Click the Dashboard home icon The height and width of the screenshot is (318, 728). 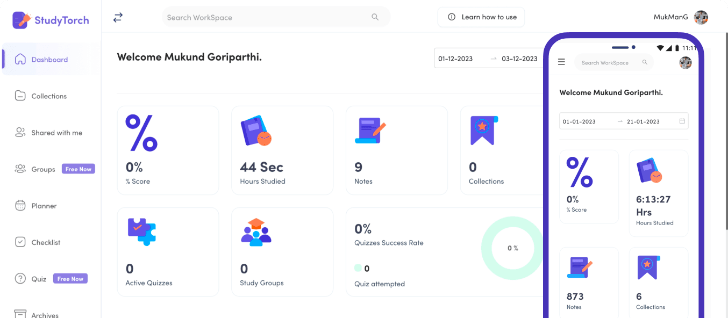20,59
